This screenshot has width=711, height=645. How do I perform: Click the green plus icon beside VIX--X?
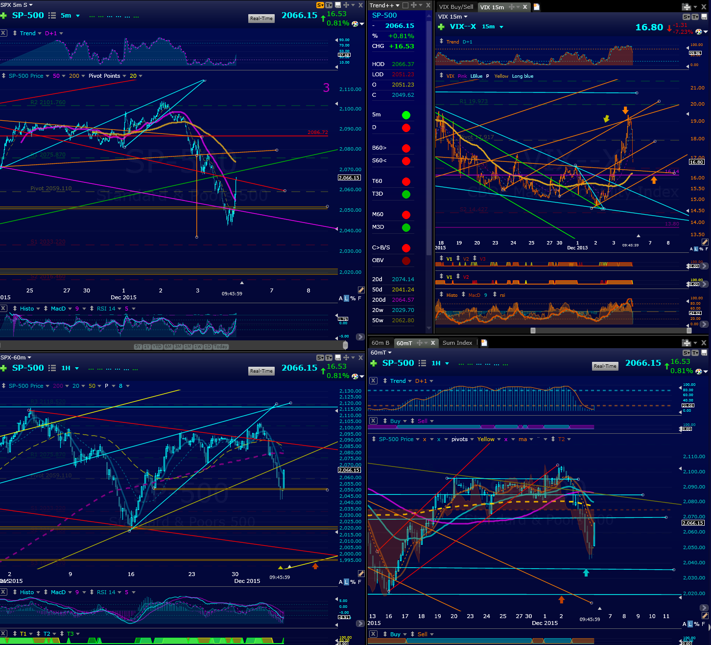point(441,27)
